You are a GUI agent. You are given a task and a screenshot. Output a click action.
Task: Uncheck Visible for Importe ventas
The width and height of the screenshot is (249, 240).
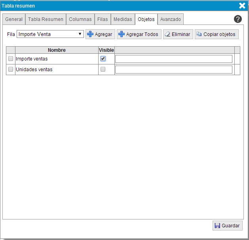pyautogui.click(x=103, y=59)
